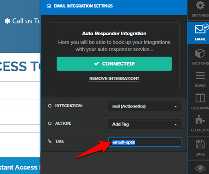
Task: Open the Settings gear in sidebar
Action: coord(200,5)
